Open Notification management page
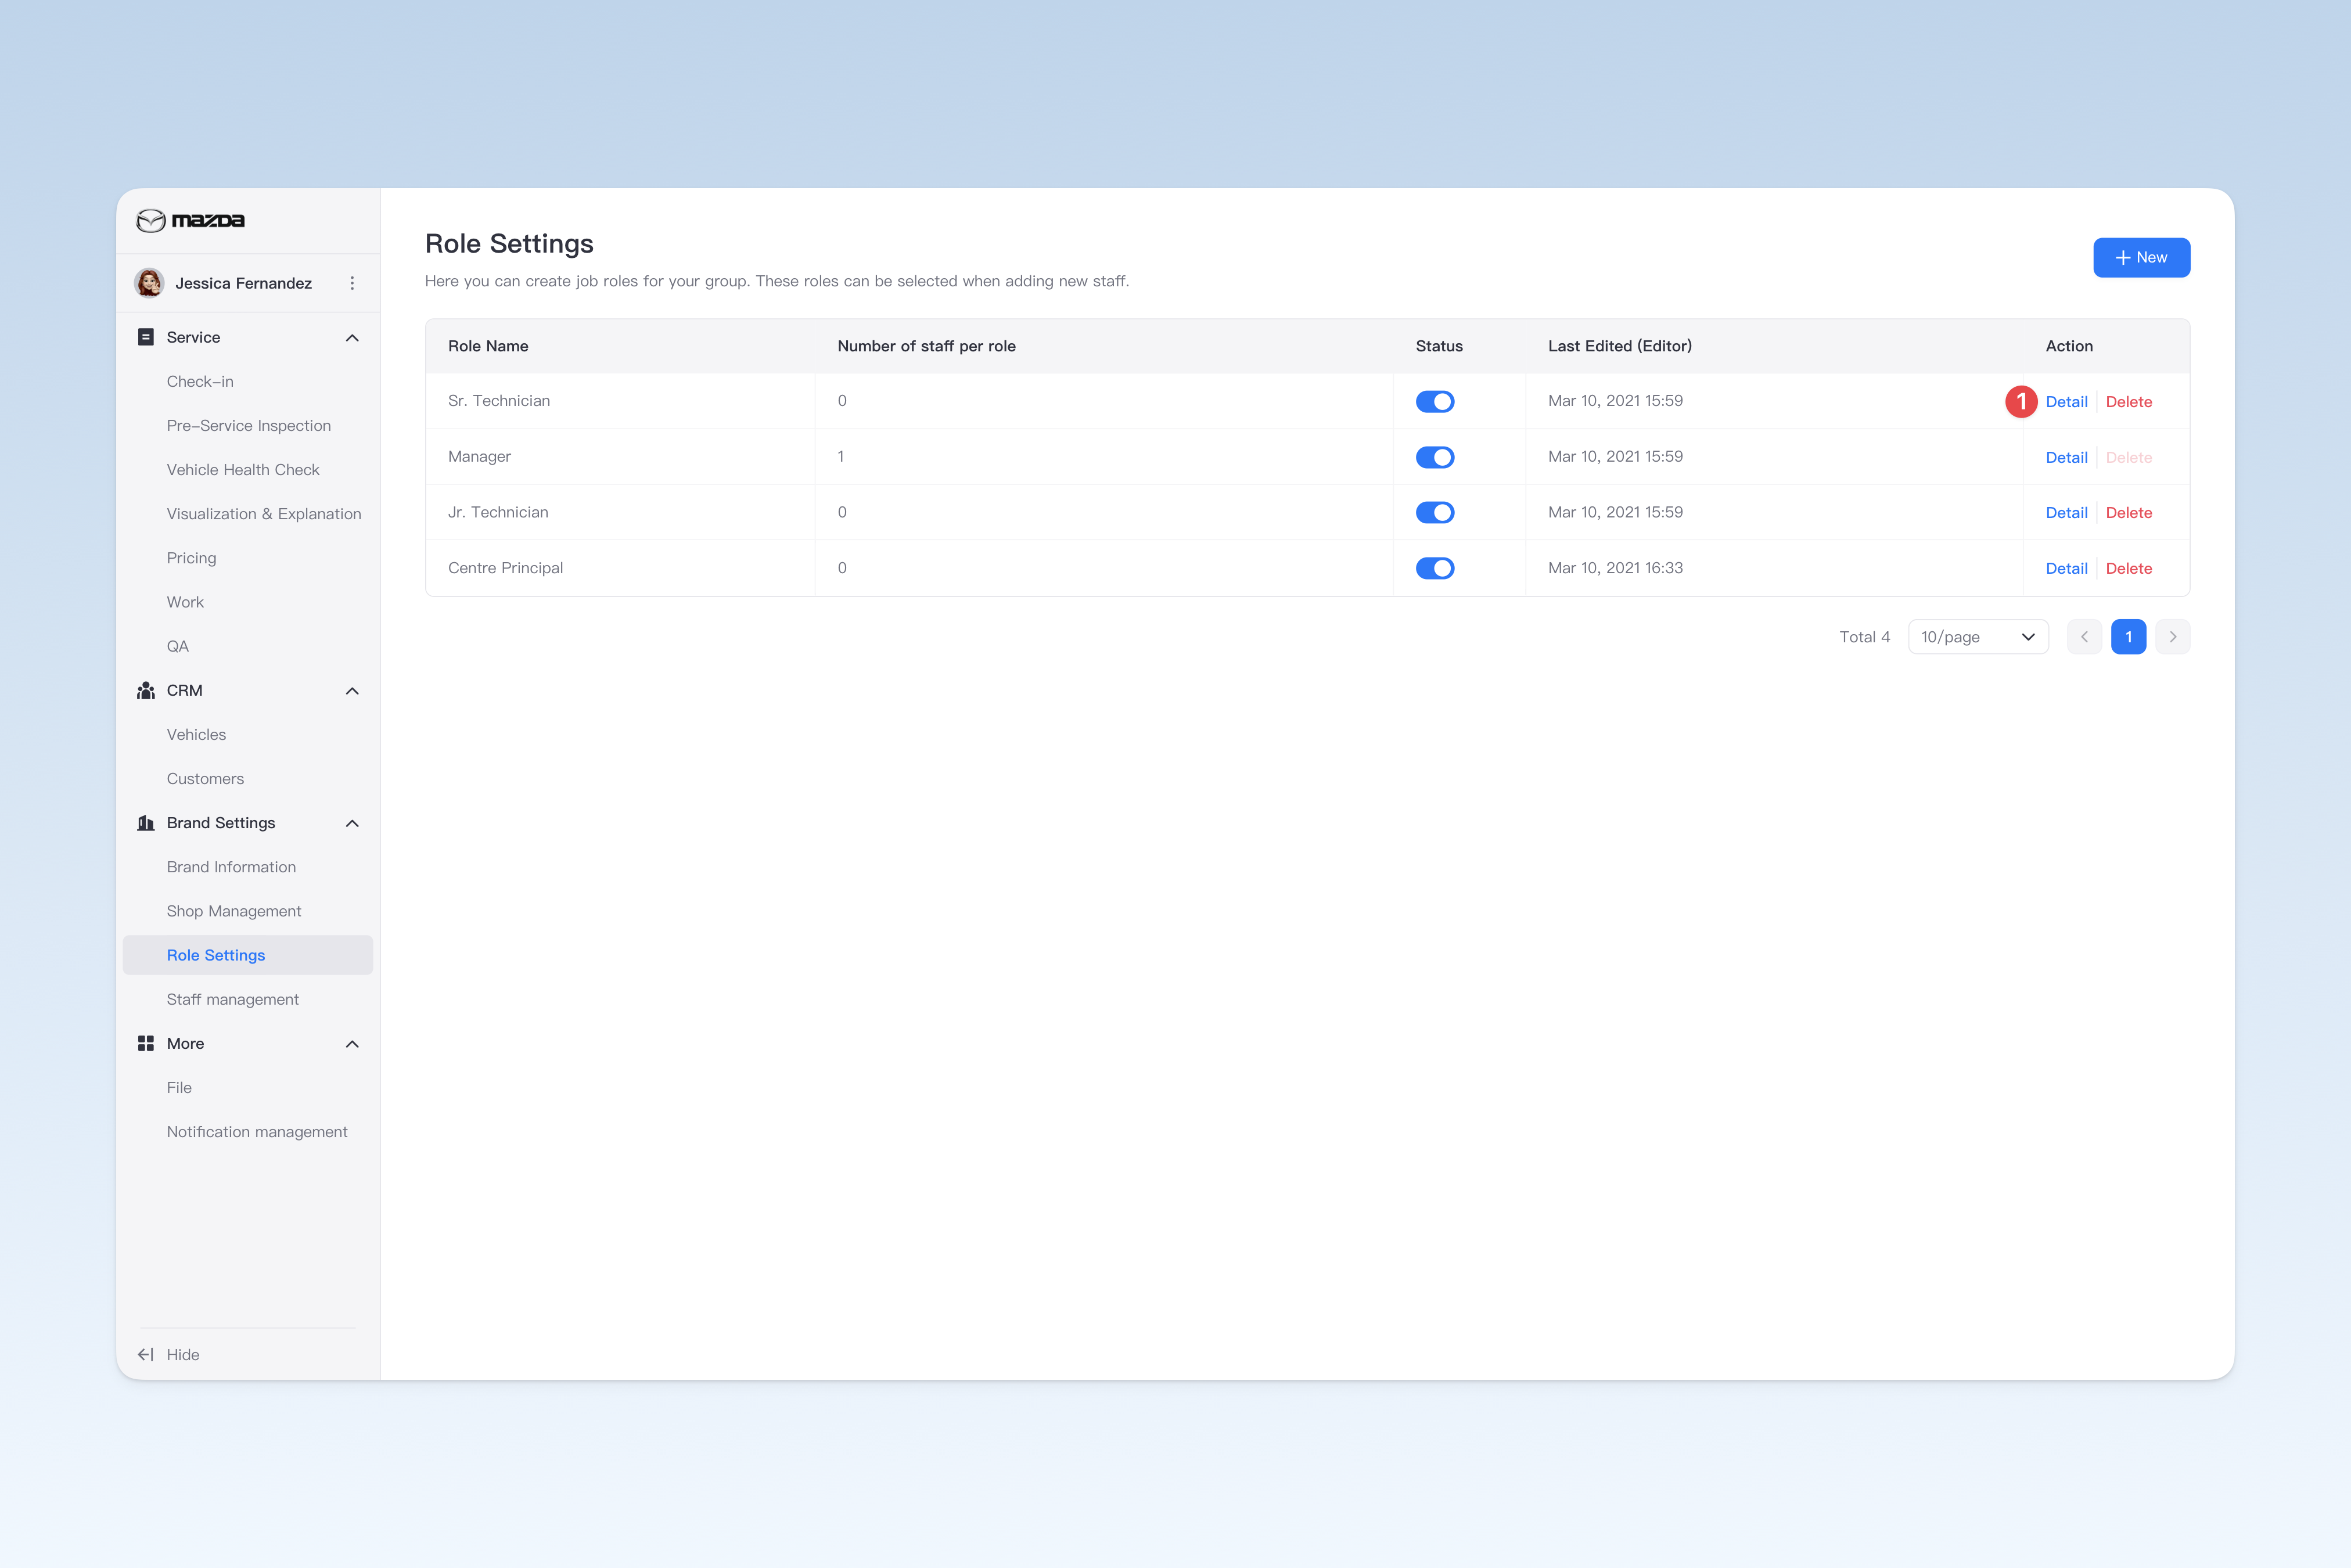2351x1568 pixels. click(x=257, y=1131)
